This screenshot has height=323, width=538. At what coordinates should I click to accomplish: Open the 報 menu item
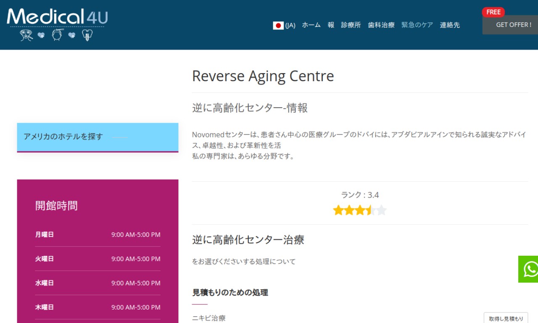tap(331, 25)
